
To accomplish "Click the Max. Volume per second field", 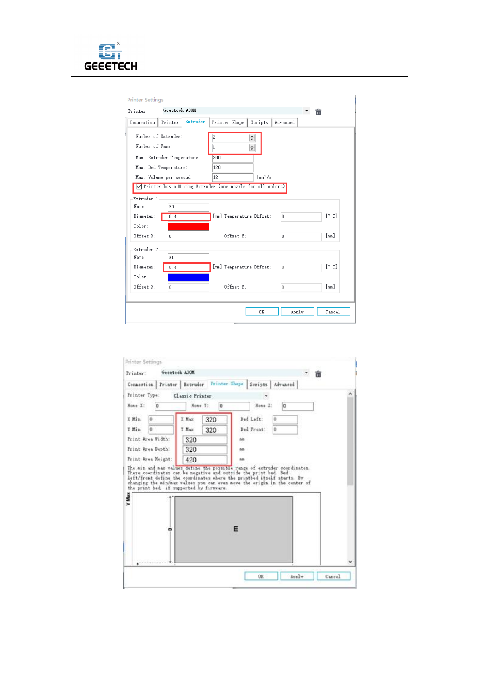I will [233, 177].
